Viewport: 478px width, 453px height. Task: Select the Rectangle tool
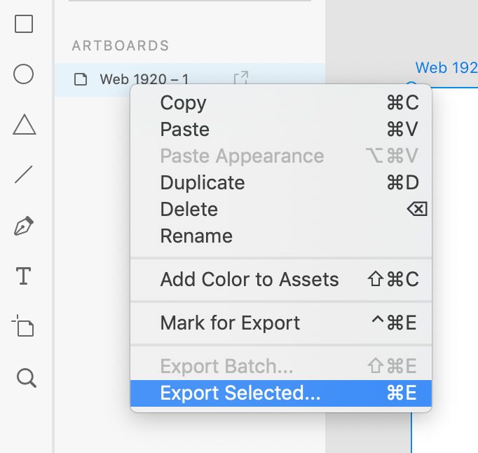24,24
